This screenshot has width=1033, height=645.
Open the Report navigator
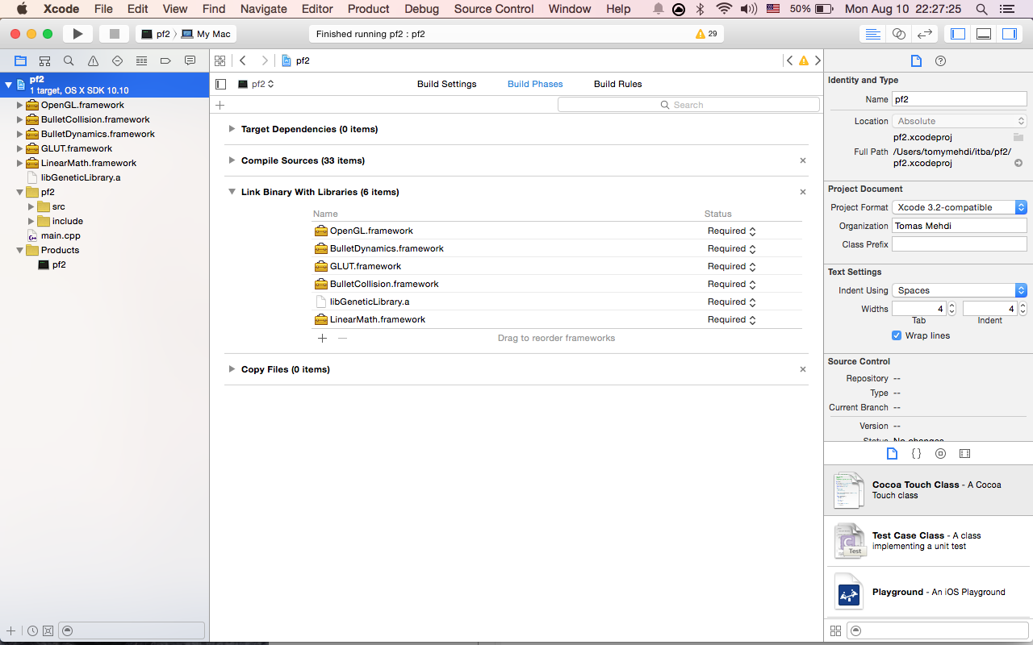click(190, 60)
